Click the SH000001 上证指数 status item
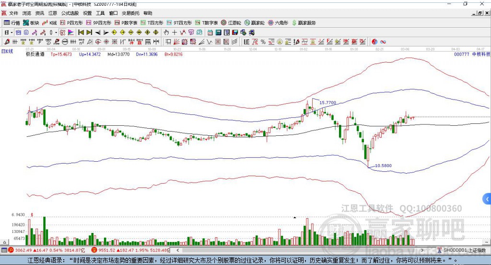Screen dimensions: 491x265 coord(462,250)
